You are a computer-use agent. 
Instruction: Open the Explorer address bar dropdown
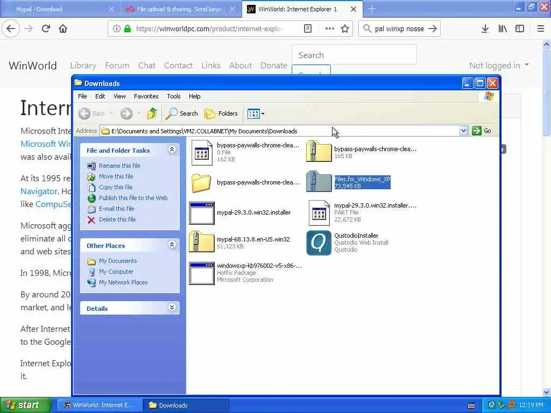[463, 131]
